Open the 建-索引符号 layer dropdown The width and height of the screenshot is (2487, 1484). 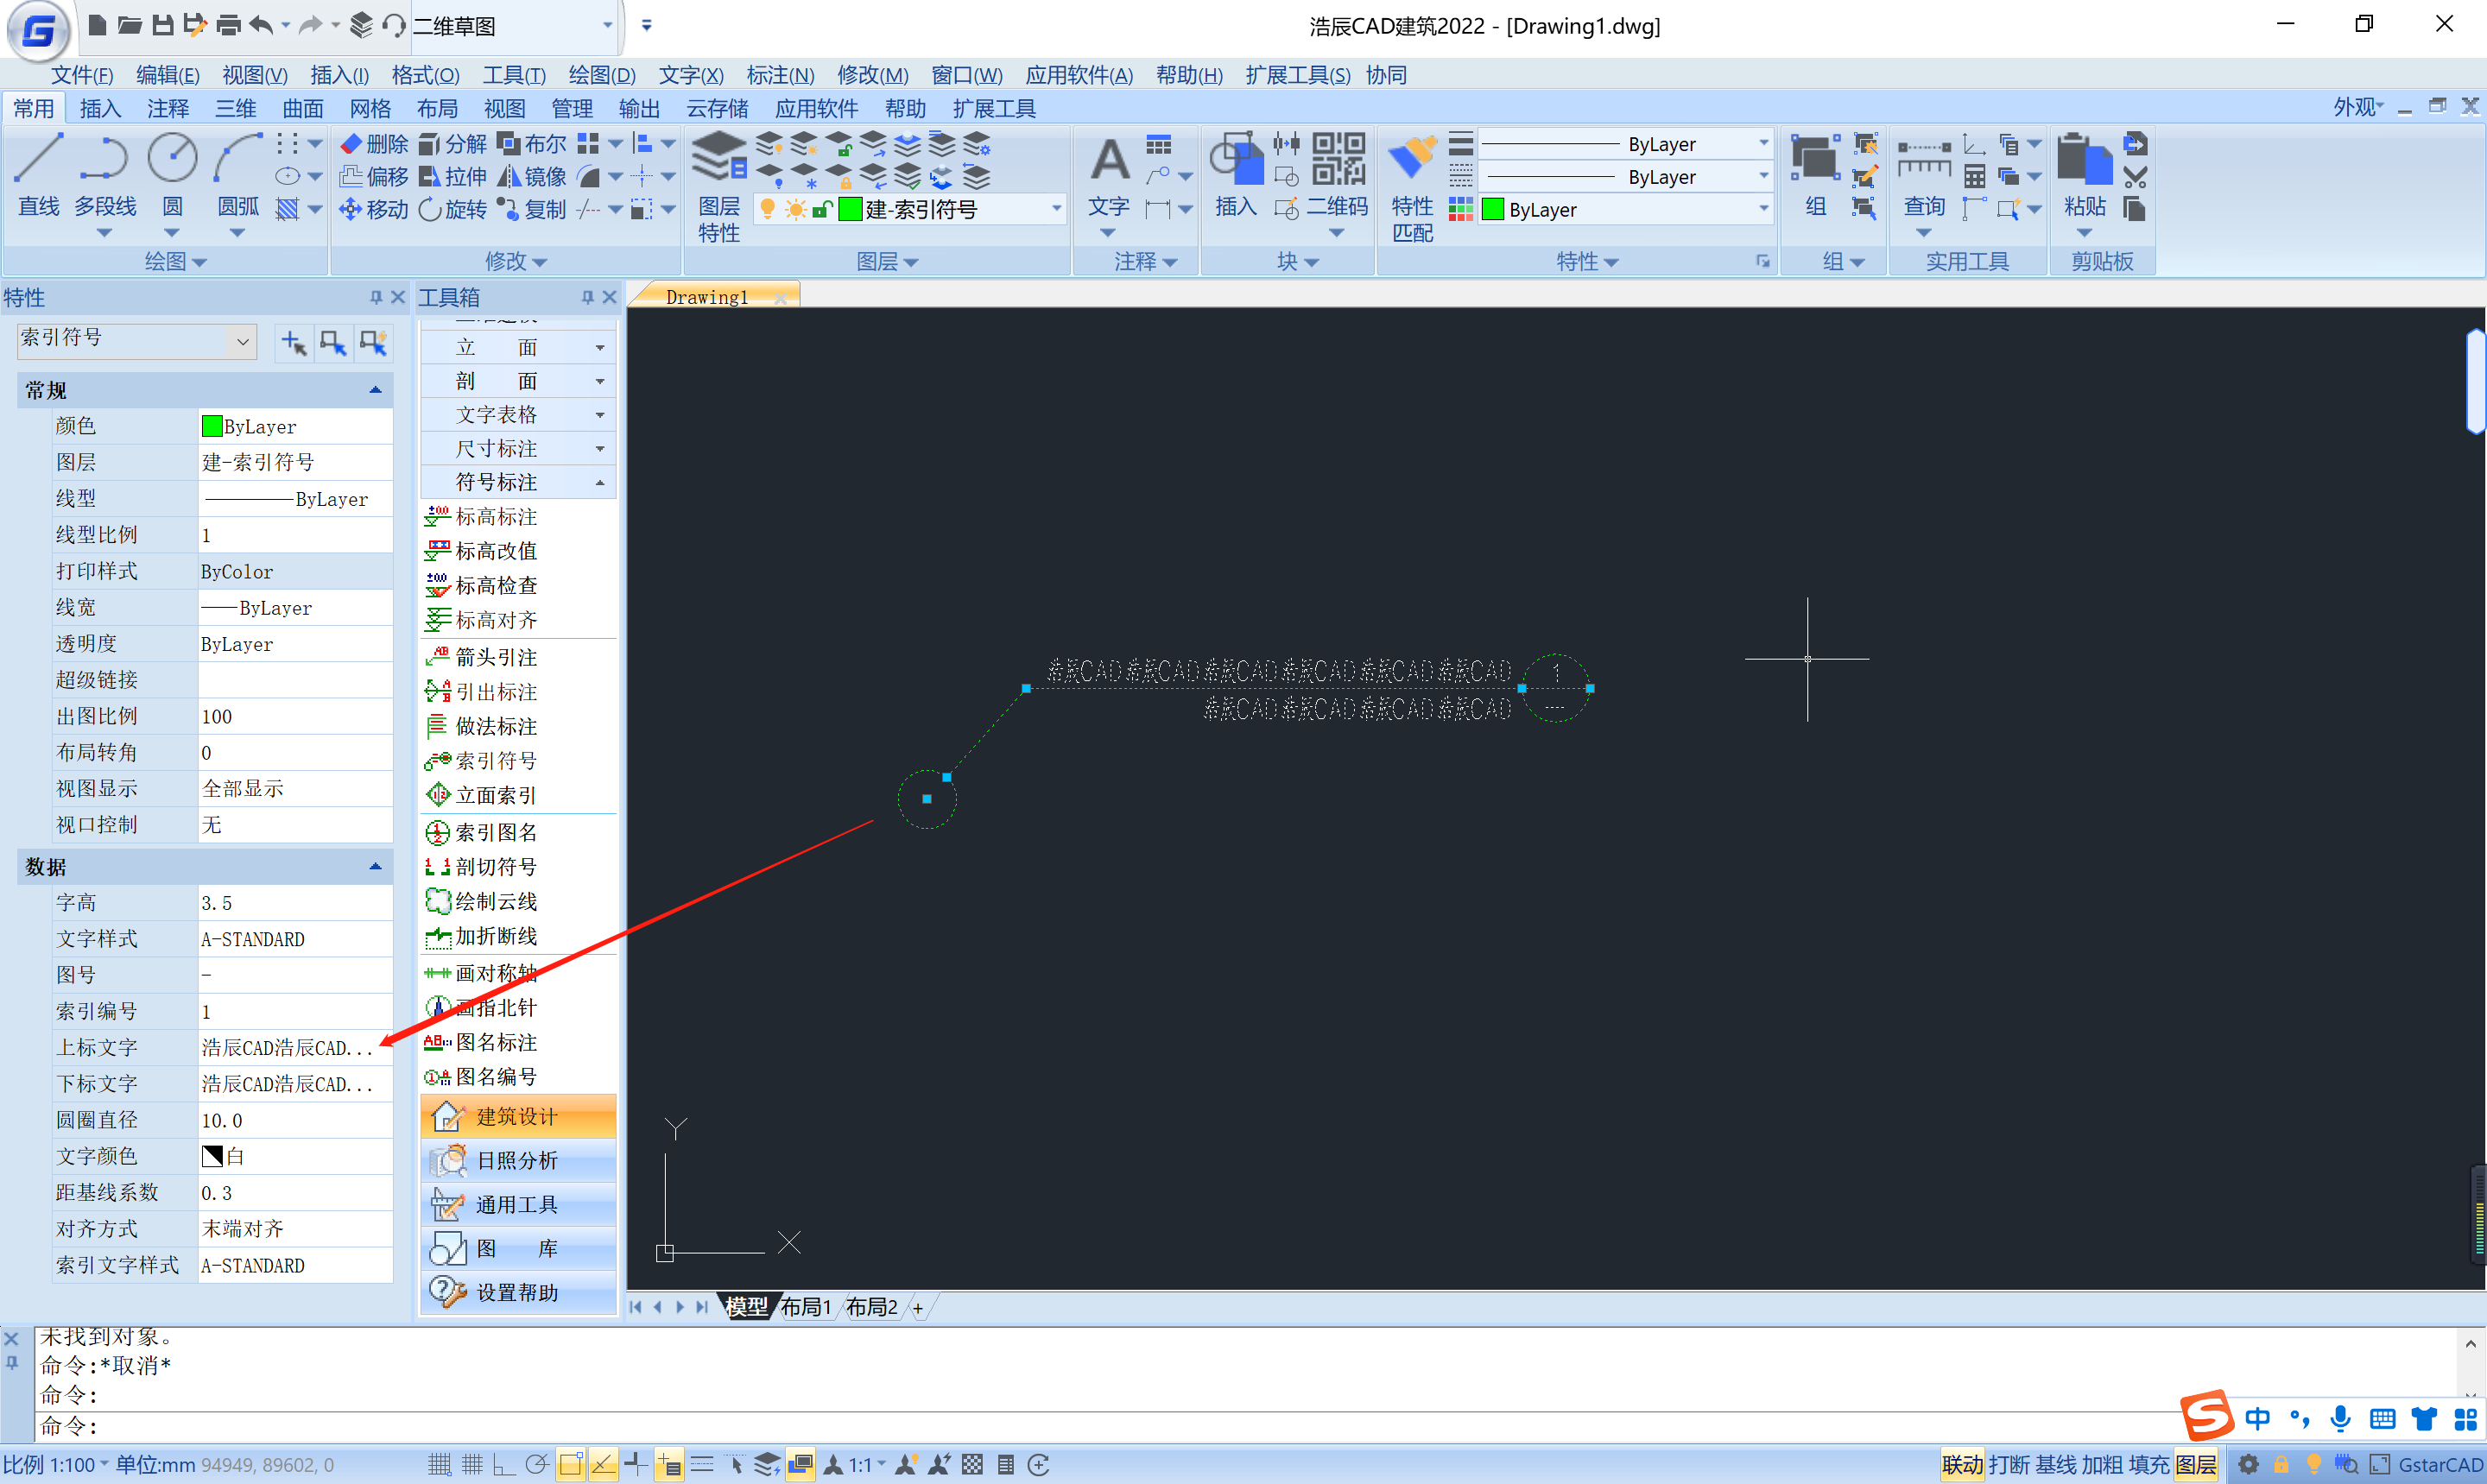[x=1056, y=209]
